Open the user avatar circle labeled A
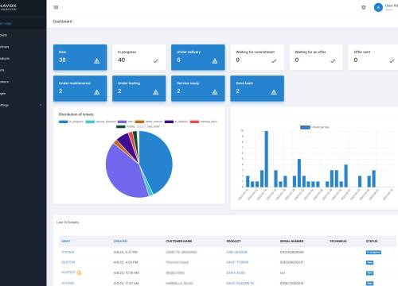This screenshot has height=286, width=398. (378, 7)
